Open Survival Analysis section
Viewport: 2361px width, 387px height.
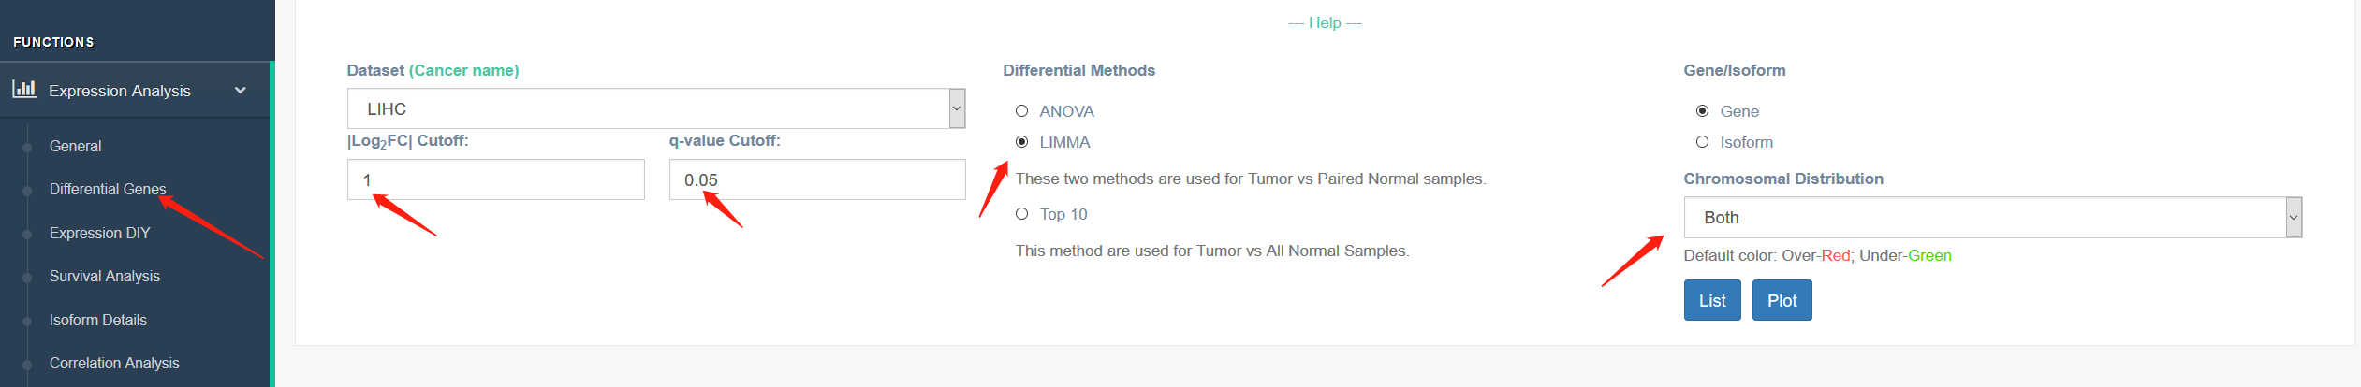pyautogui.click(x=104, y=277)
